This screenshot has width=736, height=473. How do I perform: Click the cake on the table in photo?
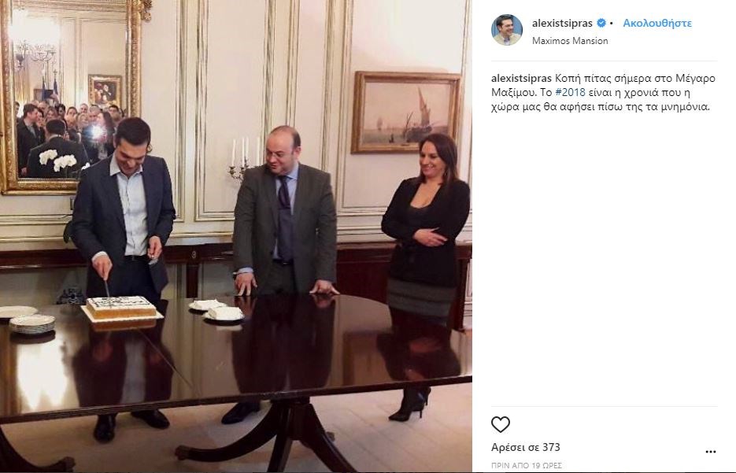click(x=120, y=309)
